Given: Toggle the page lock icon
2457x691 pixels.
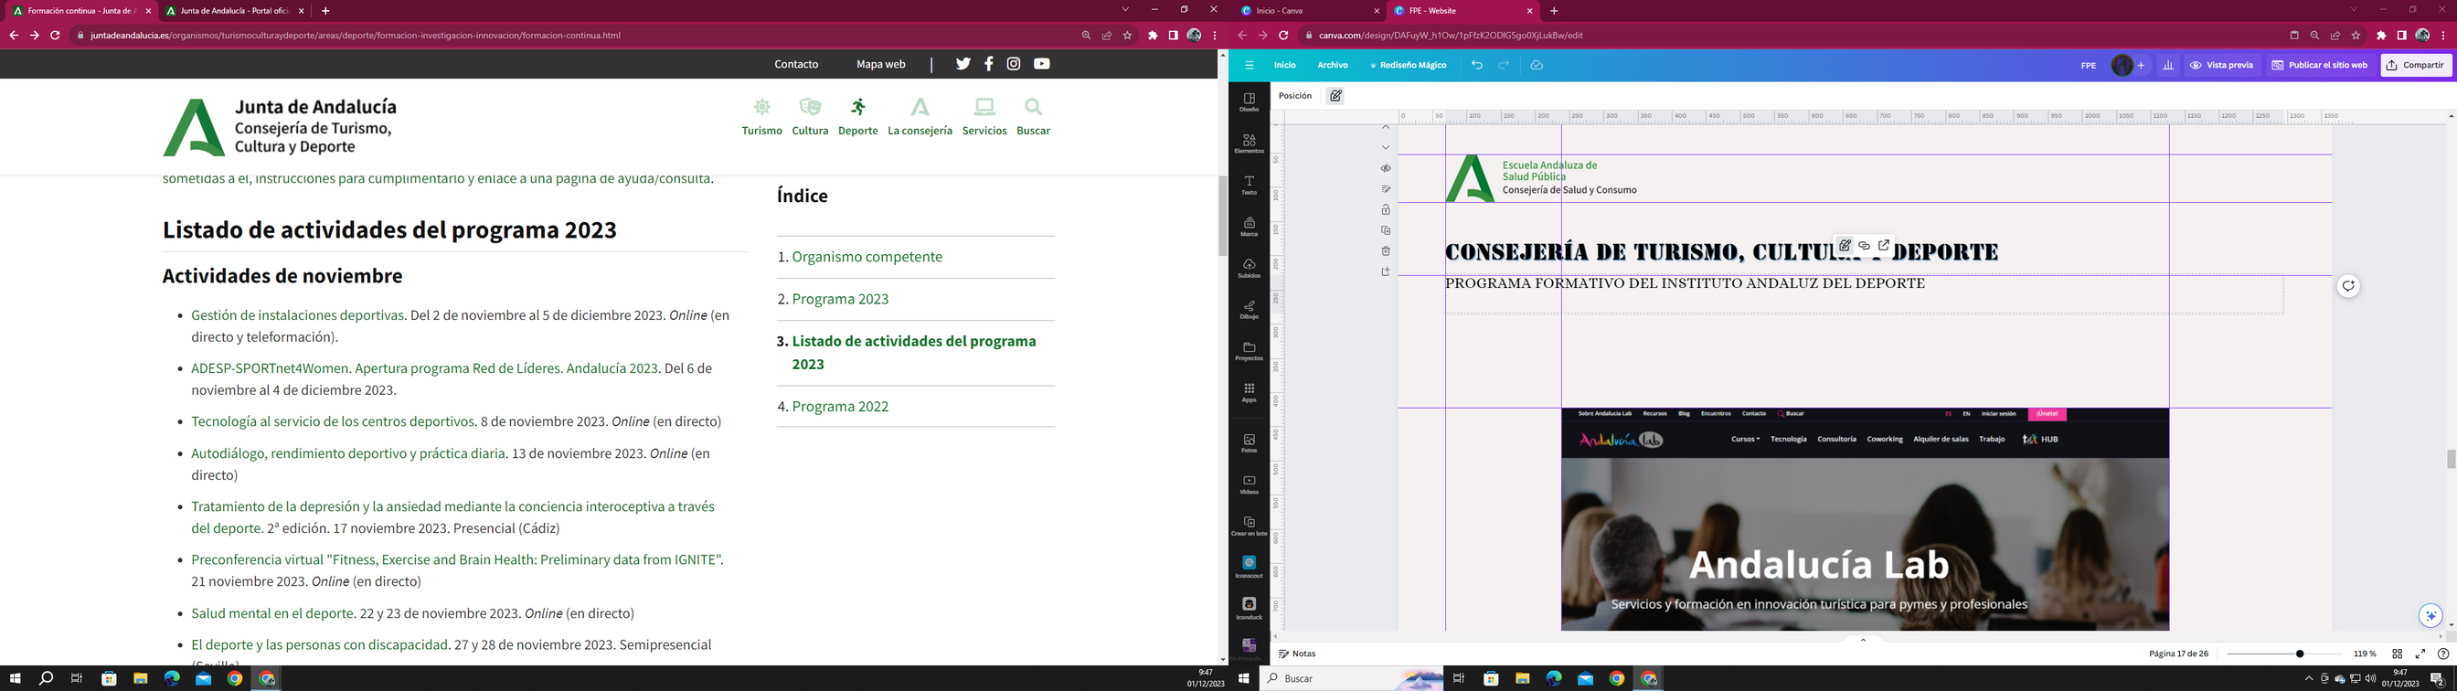Looking at the screenshot, I should tap(1386, 210).
